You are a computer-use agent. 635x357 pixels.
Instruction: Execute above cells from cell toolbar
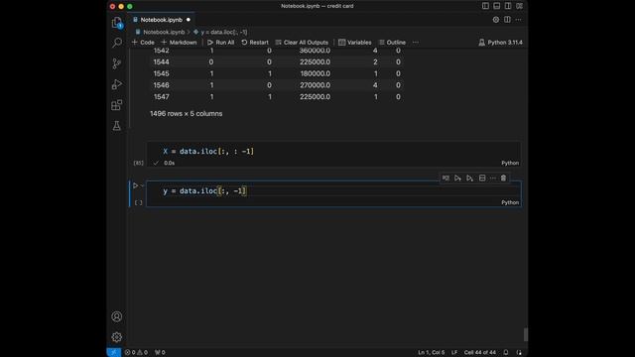coord(457,178)
